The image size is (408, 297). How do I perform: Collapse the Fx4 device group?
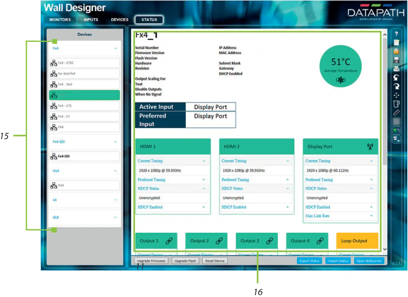(115, 48)
